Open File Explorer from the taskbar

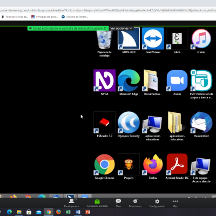19,212
